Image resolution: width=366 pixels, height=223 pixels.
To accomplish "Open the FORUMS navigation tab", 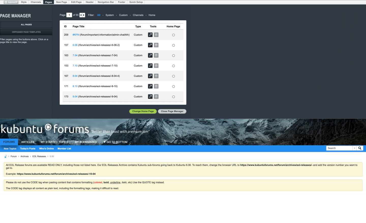I will click(9, 142).
